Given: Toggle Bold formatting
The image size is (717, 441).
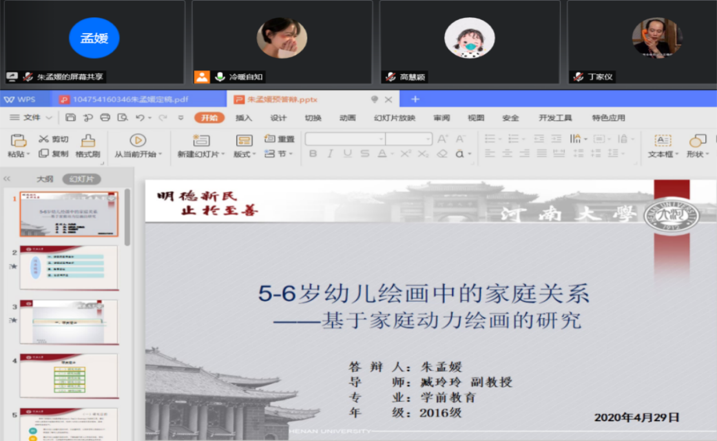Looking at the screenshot, I should click(x=313, y=154).
